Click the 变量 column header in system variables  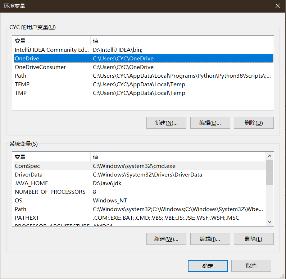[x=52, y=157]
